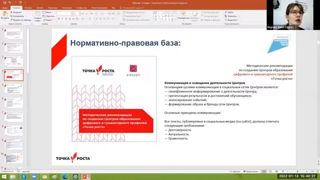Click the Что вы хотите сделать search box

click(x=132, y=8)
